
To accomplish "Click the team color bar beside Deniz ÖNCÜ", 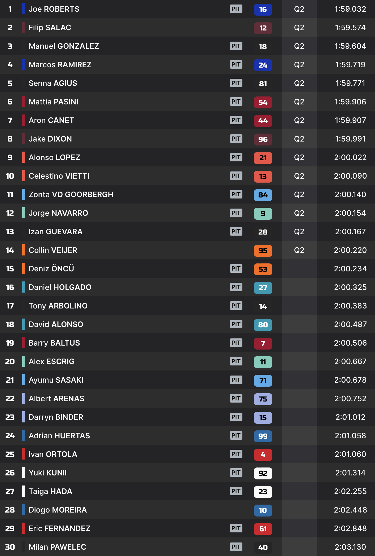I will (x=24, y=269).
